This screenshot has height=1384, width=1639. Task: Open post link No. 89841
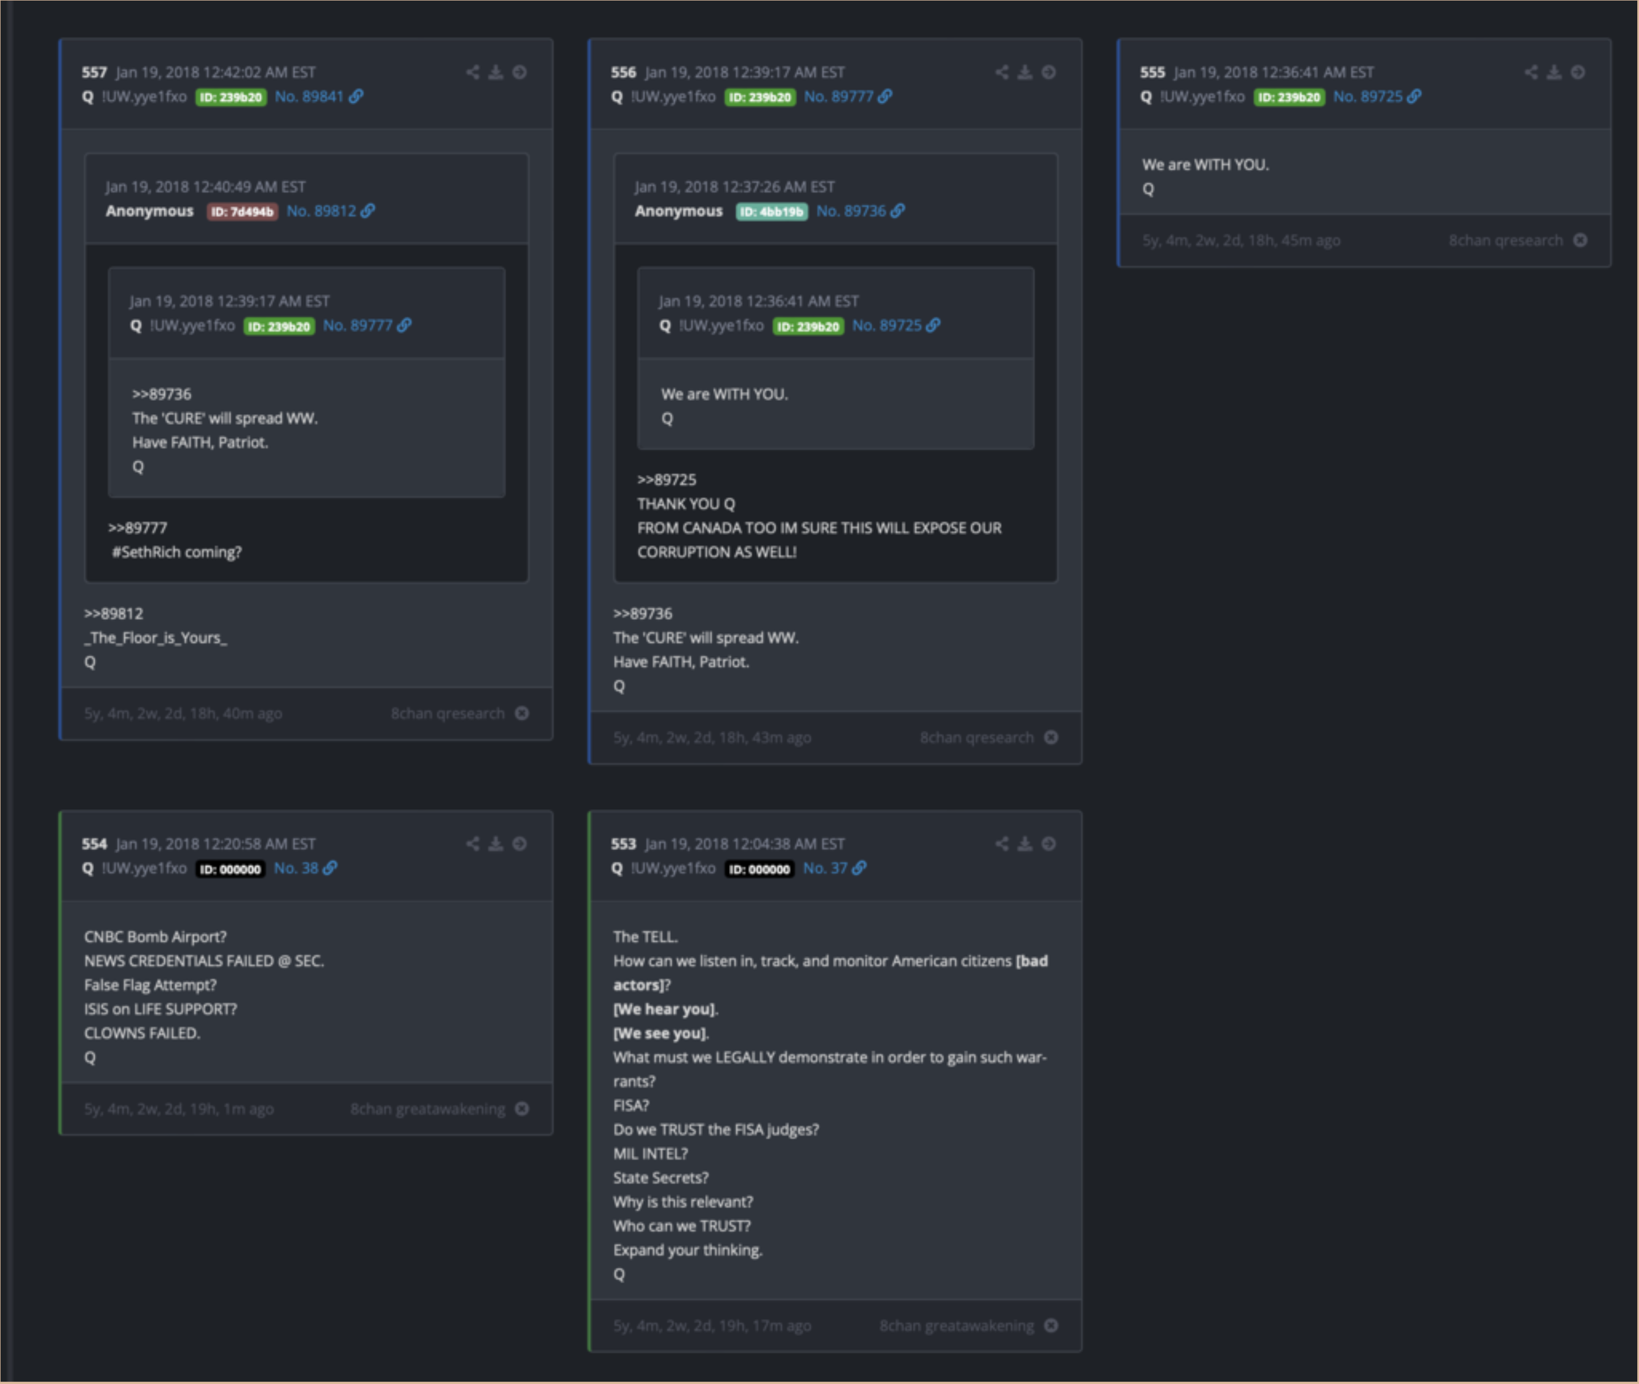click(309, 96)
